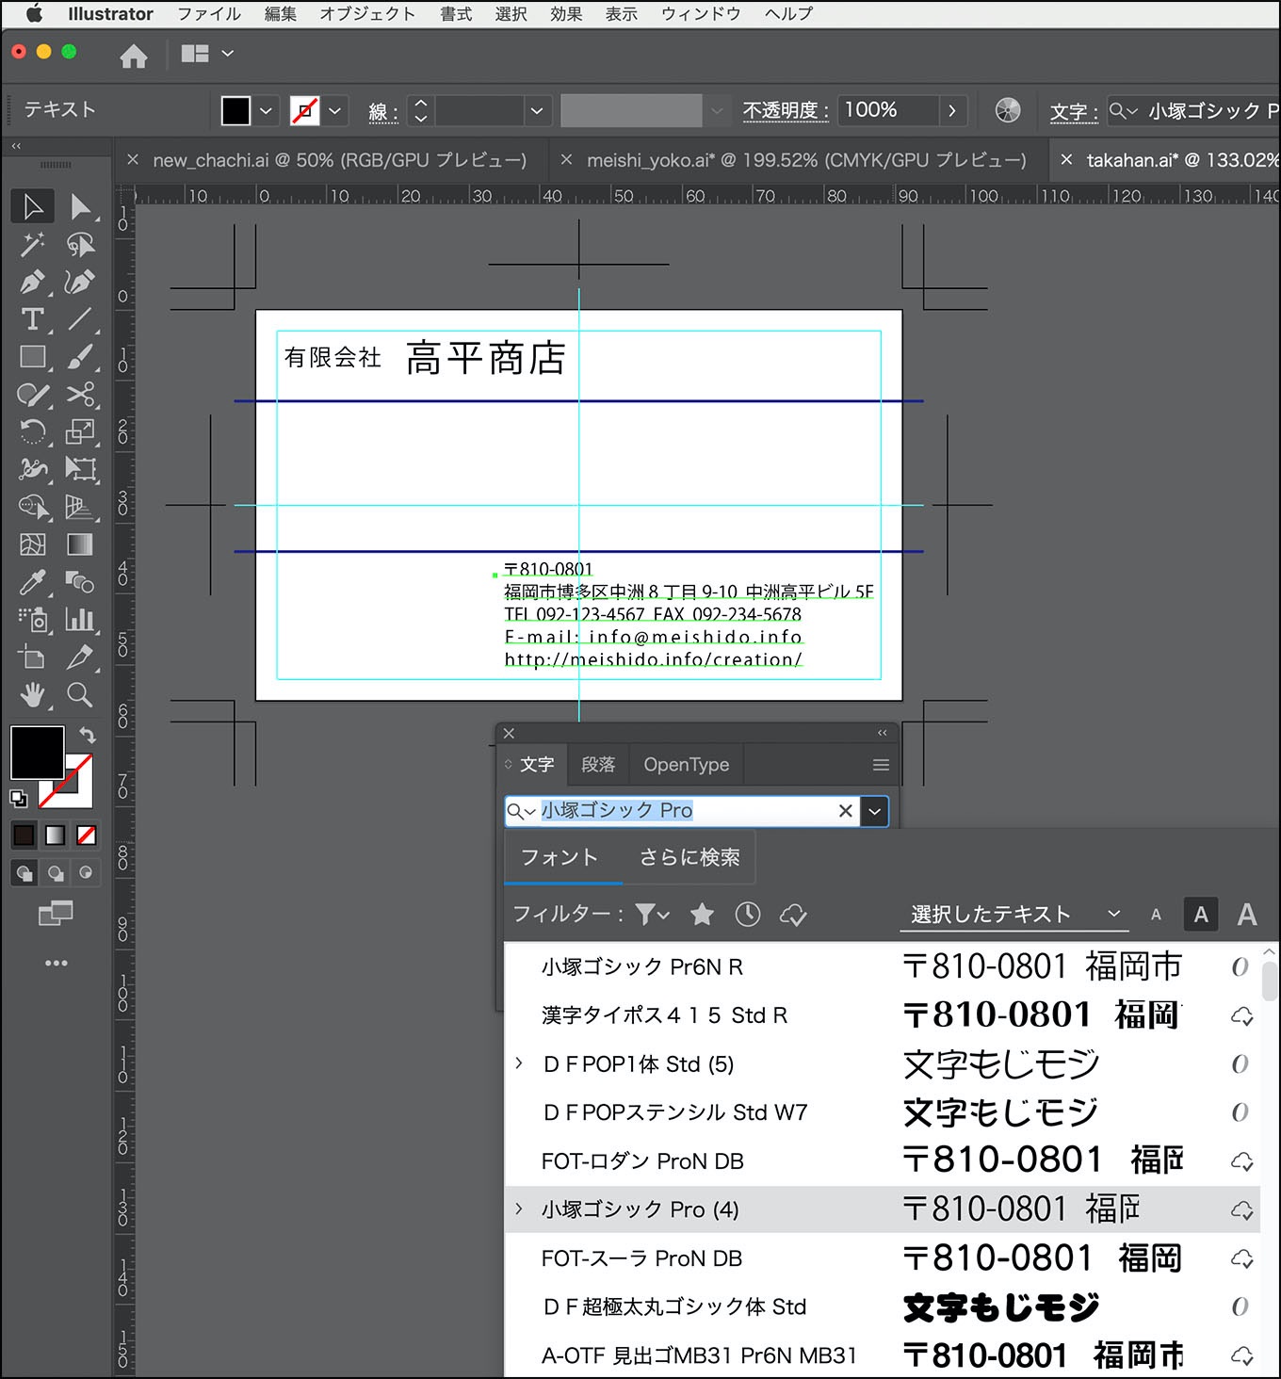1281x1379 pixels.
Task: Switch to さらに検索 font tab
Action: [689, 857]
